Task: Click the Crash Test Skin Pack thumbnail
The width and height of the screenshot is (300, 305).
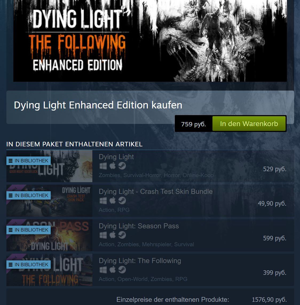Action: point(49,201)
